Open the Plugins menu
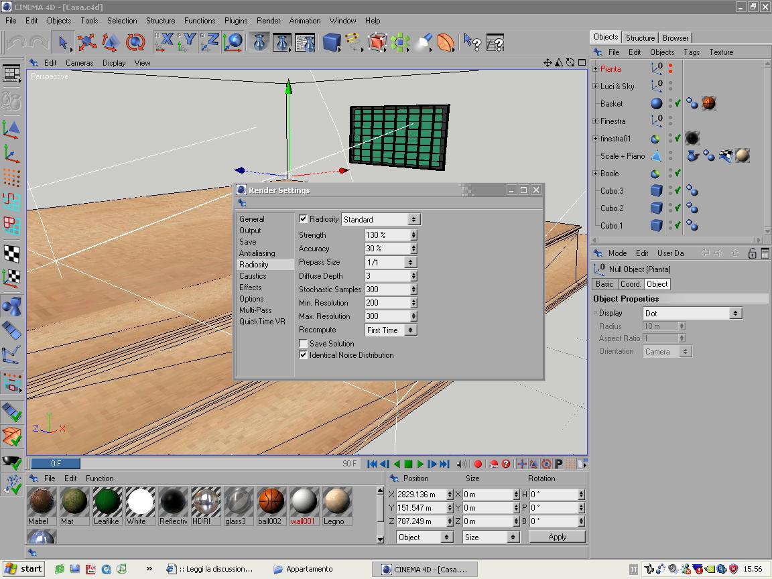This screenshot has height=579, width=772. pos(236,21)
